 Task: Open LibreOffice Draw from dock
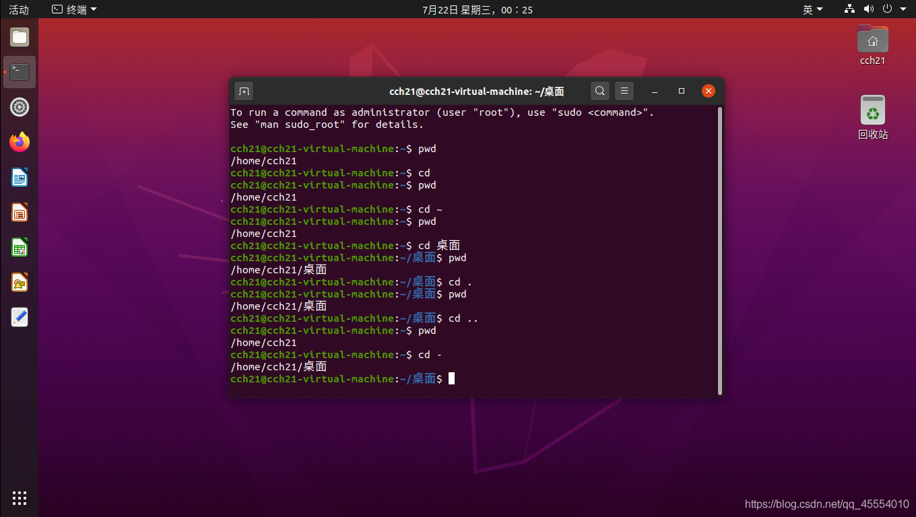pyautogui.click(x=20, y=283)
